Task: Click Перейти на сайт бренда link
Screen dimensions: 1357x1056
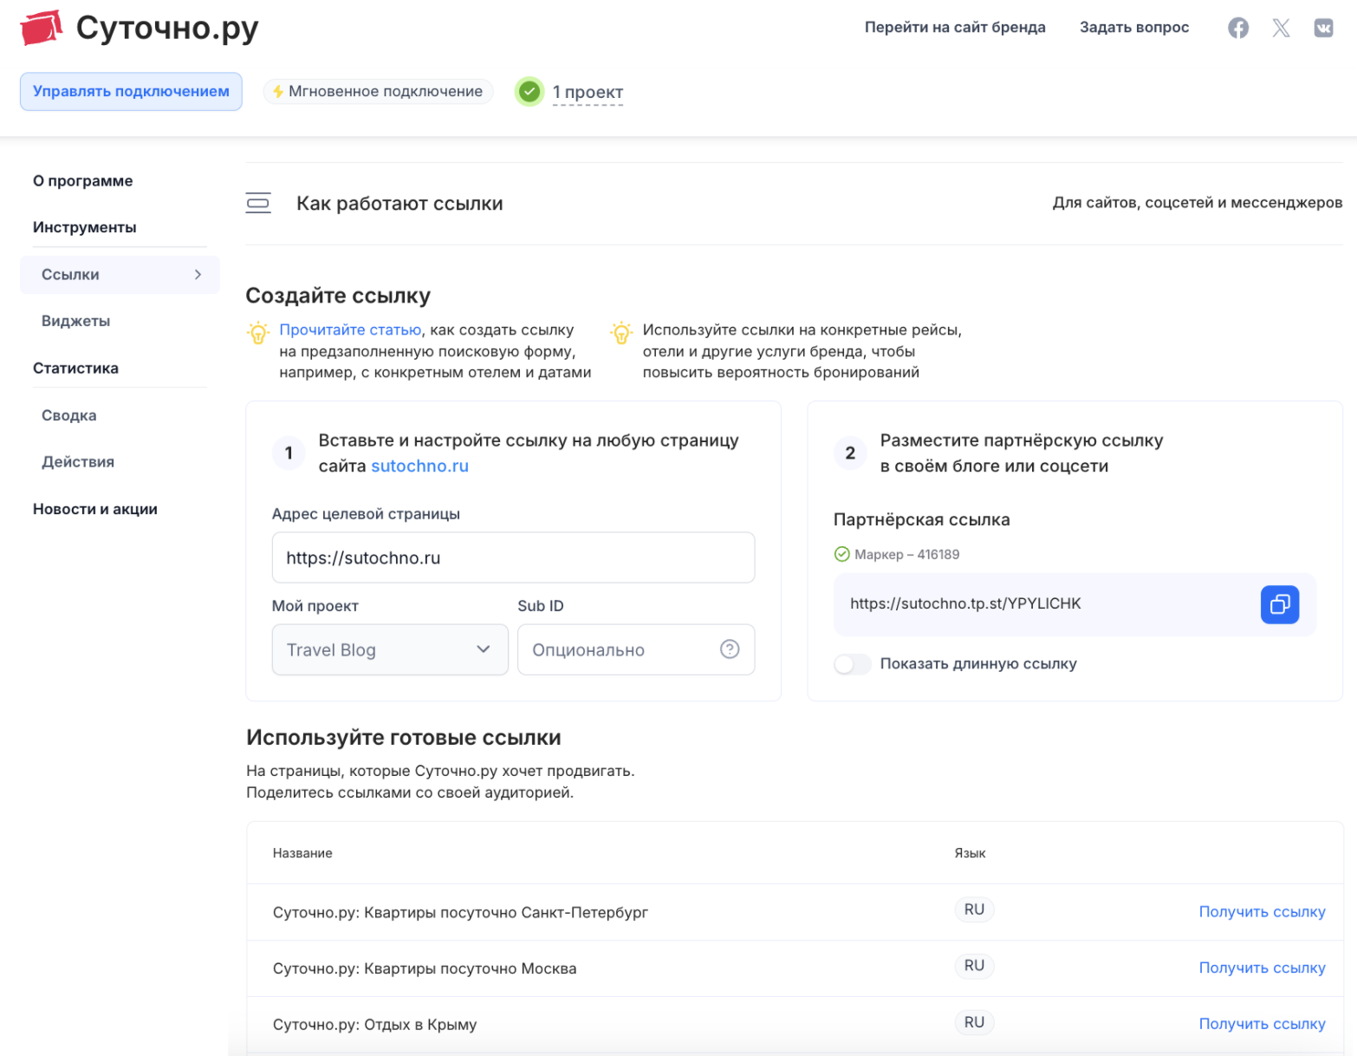Action: click(x=955, y=27)
